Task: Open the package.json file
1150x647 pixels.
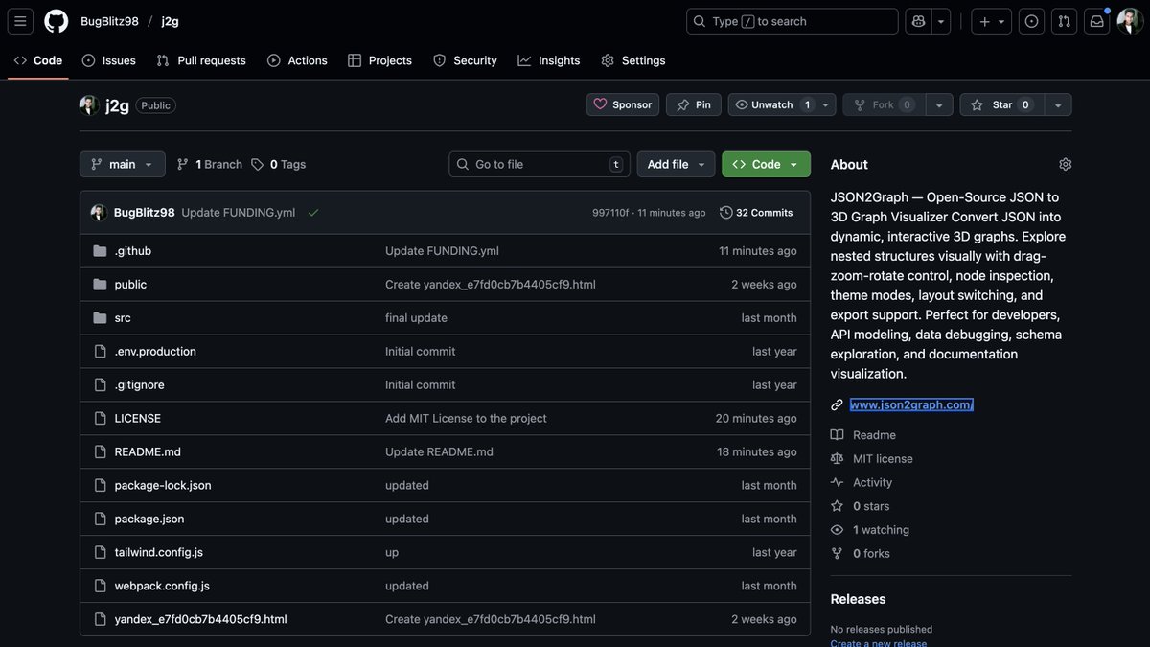Action: [x=149, y=520]
